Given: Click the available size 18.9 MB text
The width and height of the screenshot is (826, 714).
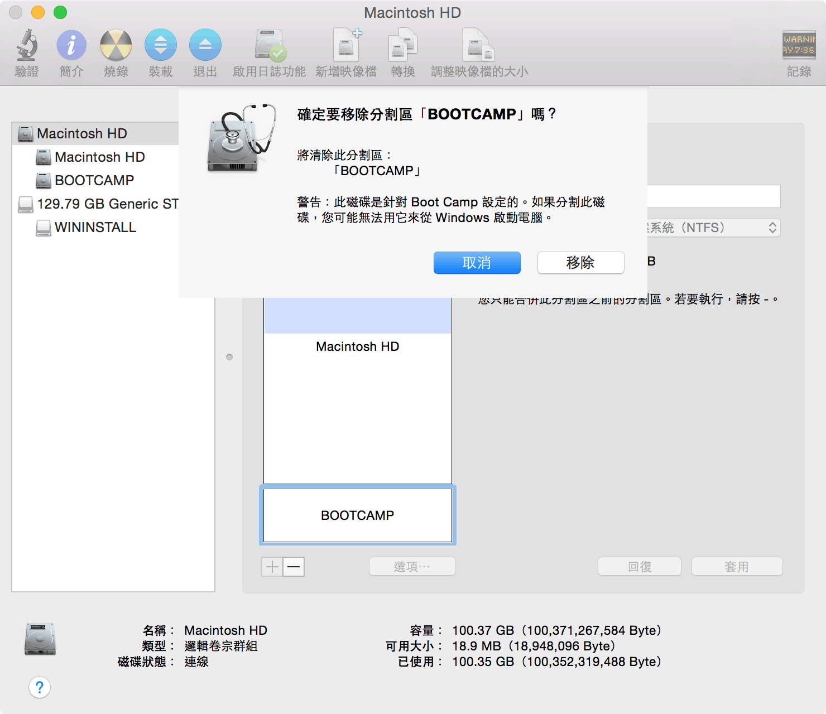Looking at the screenshot, I should [534, 646].
